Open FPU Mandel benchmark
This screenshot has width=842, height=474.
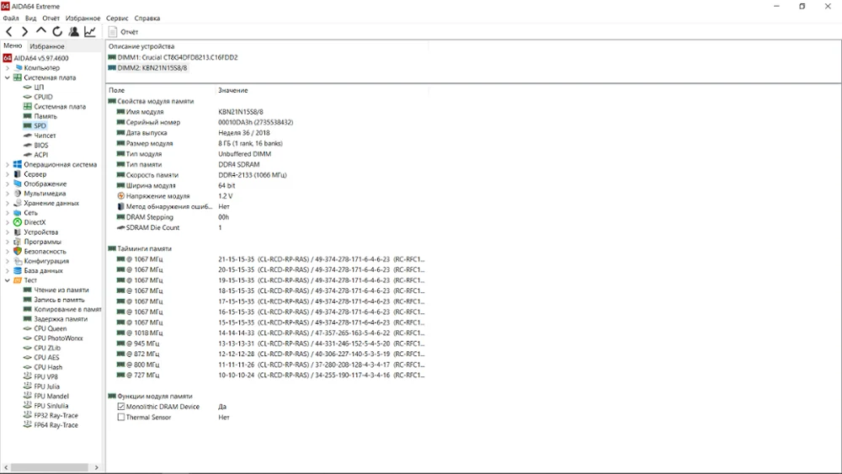[51, 397]
